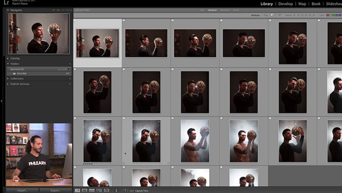Select the Macintosh HD volume row
The height and width of the screenshot is (193, 342).
tap(39, 69)
